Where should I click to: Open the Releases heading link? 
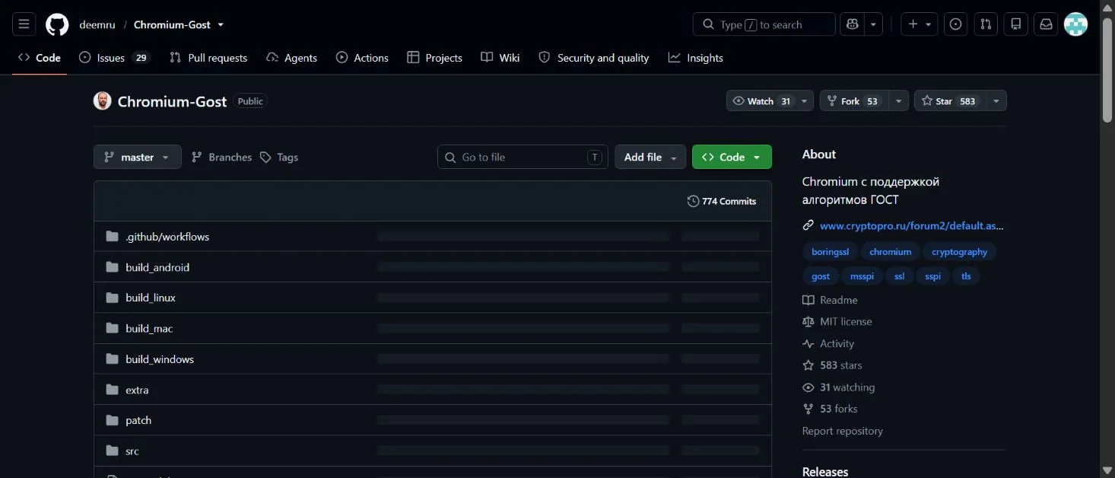pyautogui.click(x=825, y=471)
